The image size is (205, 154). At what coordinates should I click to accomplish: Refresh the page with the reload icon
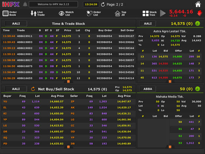pyautogui.click(x=103, y=4)
